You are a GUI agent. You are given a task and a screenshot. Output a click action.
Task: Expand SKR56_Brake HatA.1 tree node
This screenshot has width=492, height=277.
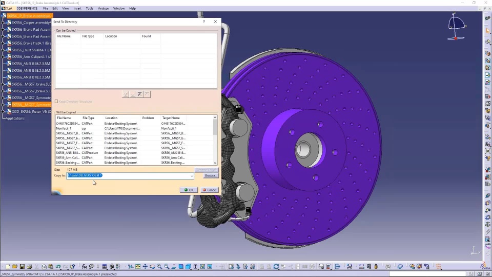(3, 43)
